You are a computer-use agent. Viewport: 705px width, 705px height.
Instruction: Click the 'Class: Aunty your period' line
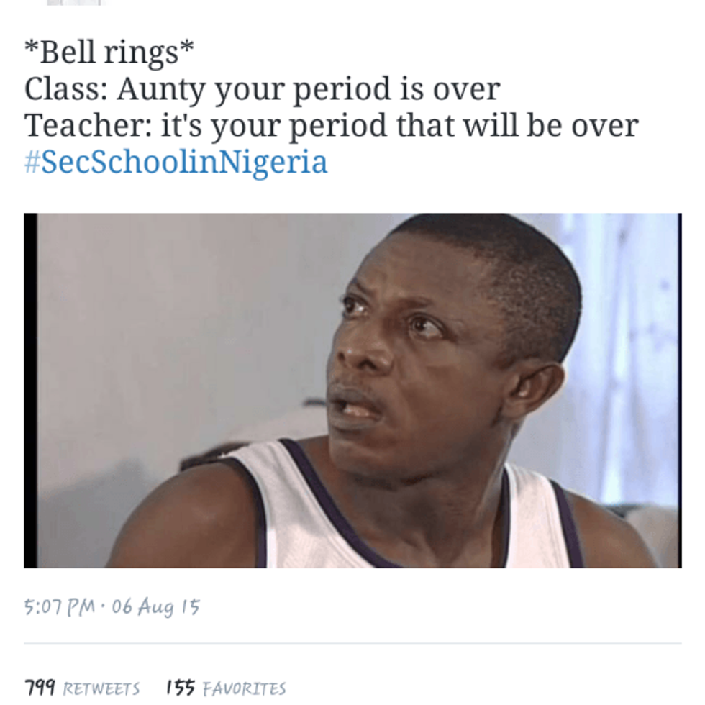(262, 89)
